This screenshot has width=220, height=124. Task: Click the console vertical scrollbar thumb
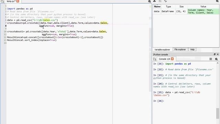[218, 113]
